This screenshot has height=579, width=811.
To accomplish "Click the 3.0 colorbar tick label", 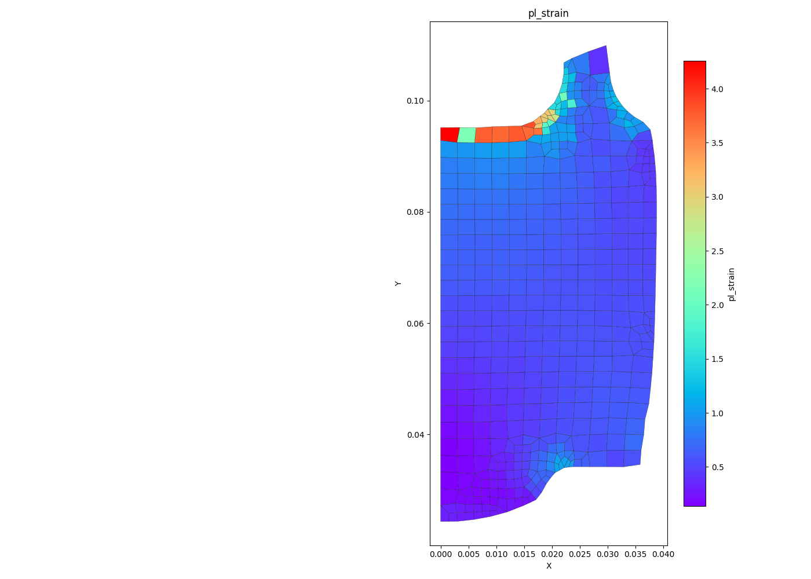I will click(717, 197).
